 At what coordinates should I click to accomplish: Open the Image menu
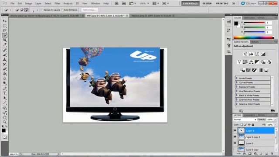(x=28, y=3)
